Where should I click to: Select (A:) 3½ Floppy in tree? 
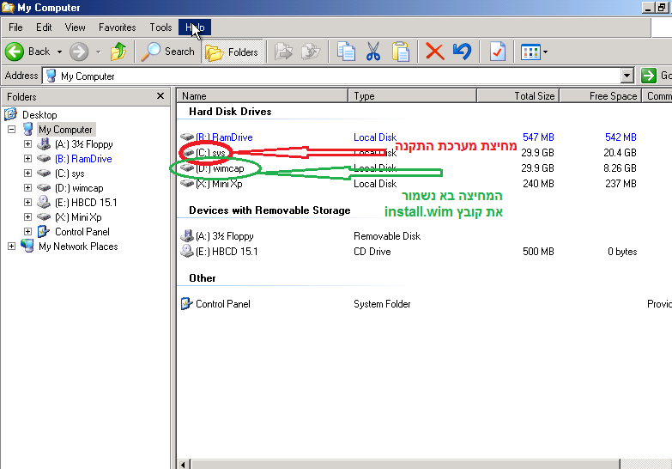coord(83,144)
